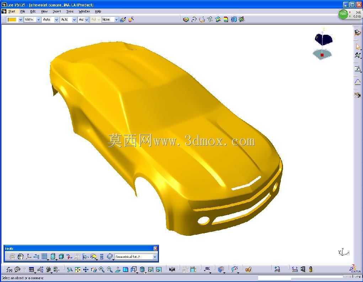This screenshot has width=363, height=282.
Task: Click the stacked-bars list icon in Tools palette
Action: click(x=102, y=256)
